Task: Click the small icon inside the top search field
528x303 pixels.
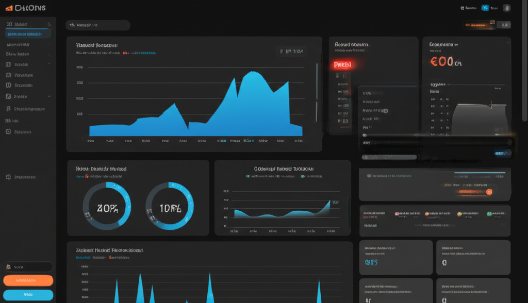Action: (x=72, y=25)
